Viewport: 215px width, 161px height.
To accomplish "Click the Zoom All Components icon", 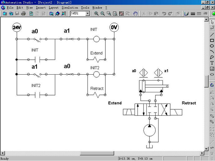I will (x=121, y=14).
